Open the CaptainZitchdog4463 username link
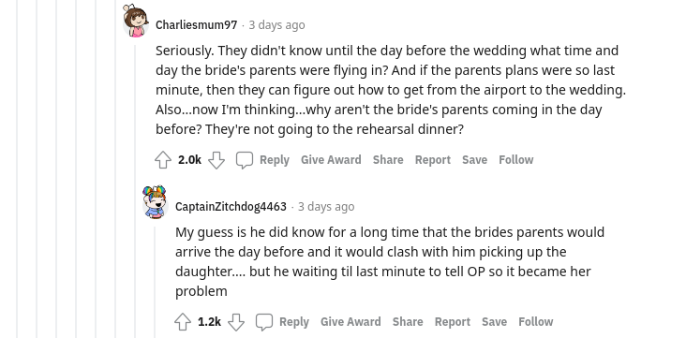The height and width of the screenshot is (338, 686). 231,206
